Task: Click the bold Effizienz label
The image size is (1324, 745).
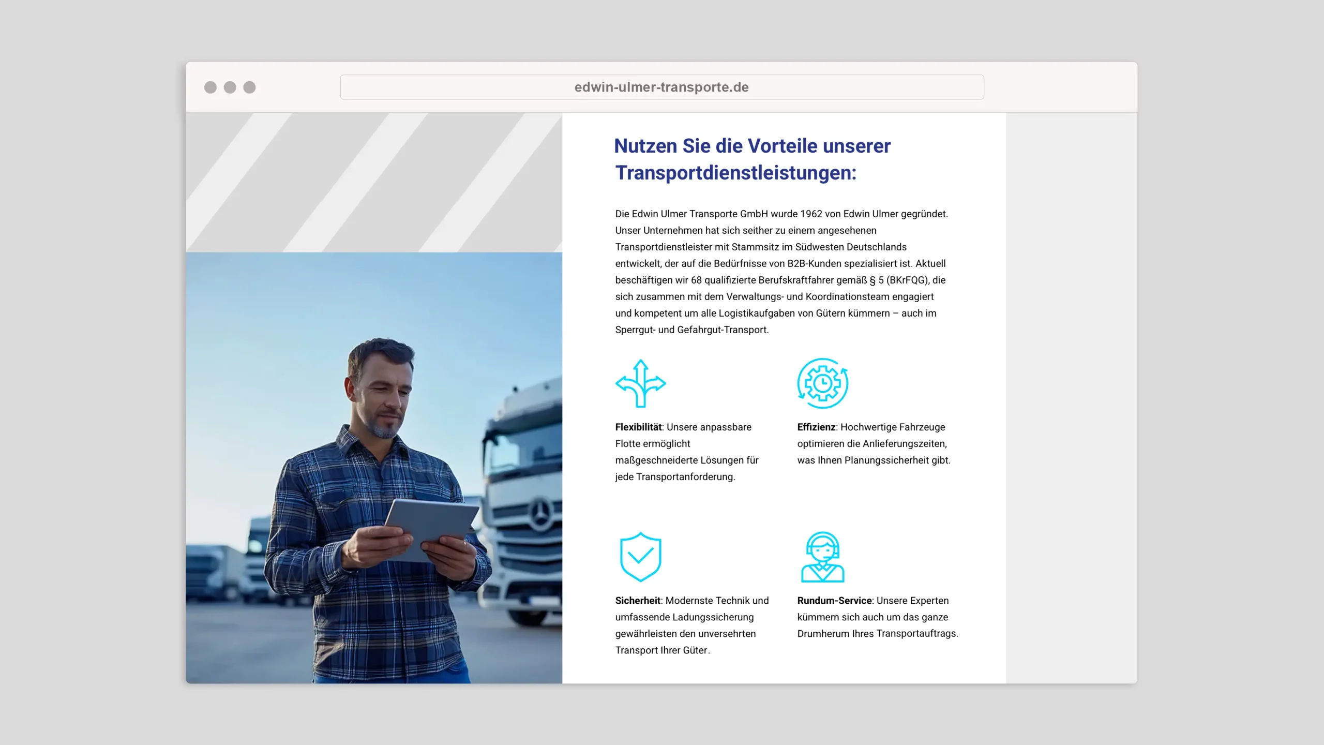Action: coord(816,427)
